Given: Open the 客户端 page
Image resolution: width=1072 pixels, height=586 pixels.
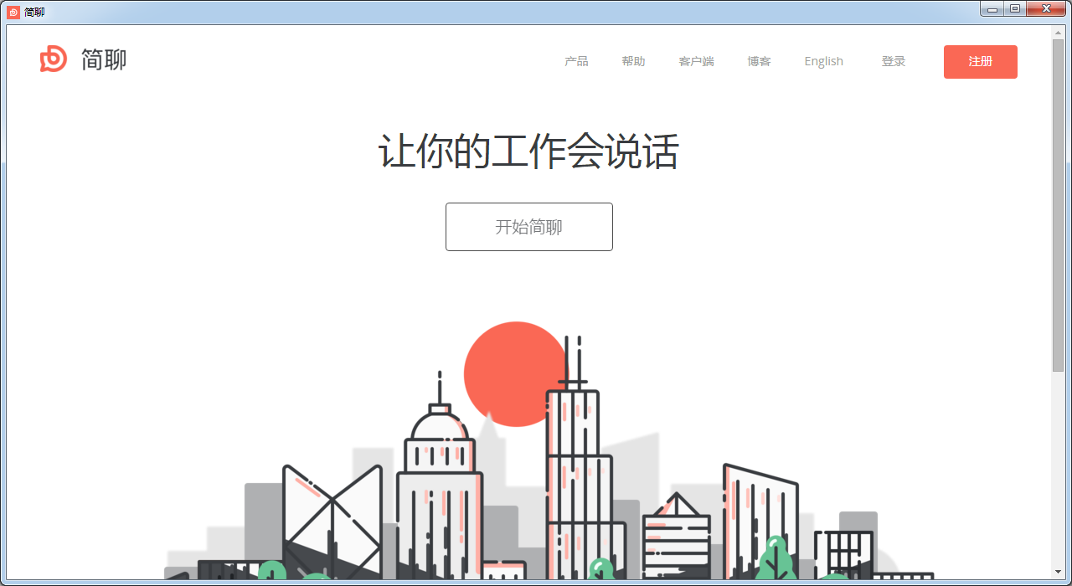Looking at the screenshot, I should [696, 60].
